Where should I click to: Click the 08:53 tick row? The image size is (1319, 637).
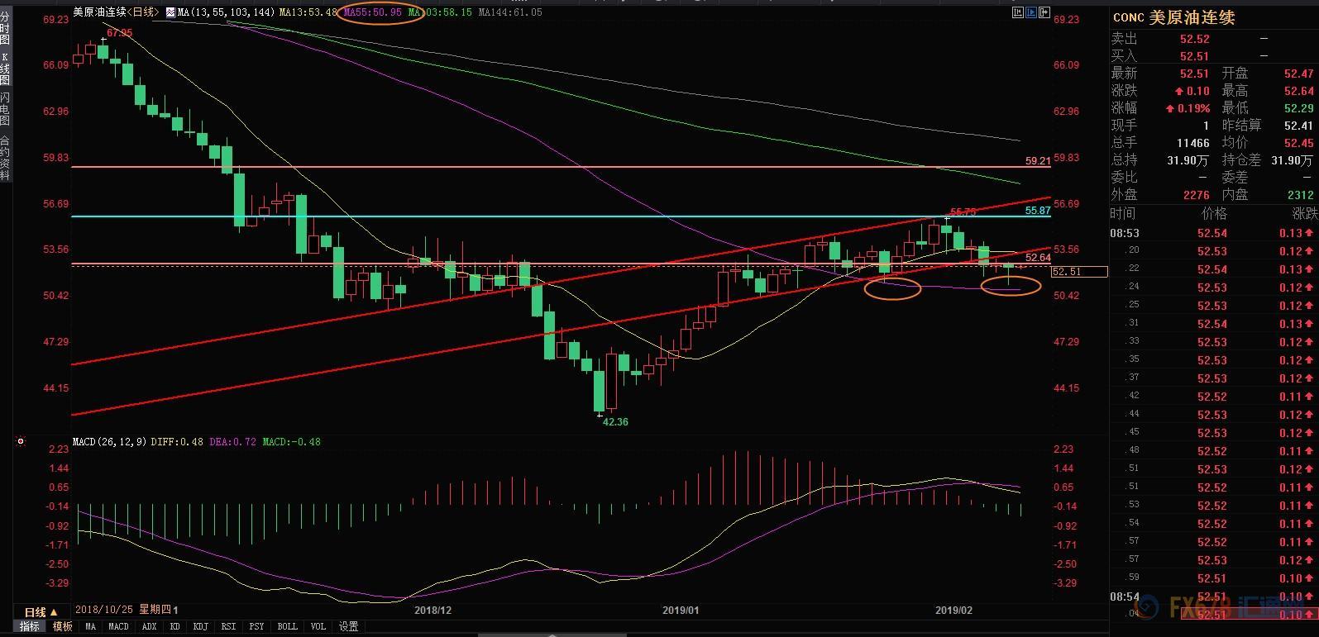(1212, 233)
